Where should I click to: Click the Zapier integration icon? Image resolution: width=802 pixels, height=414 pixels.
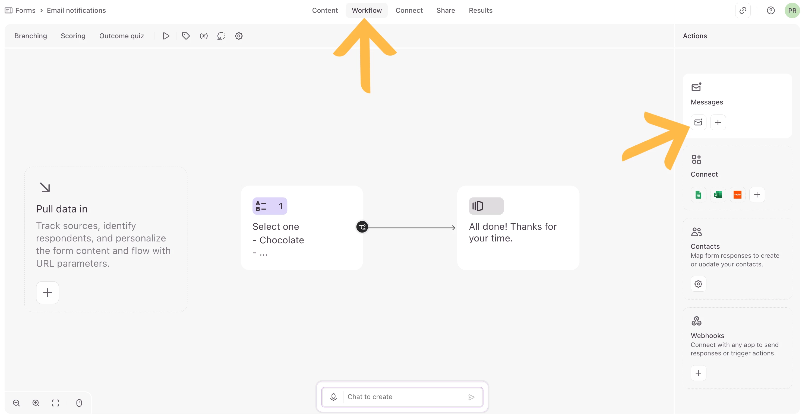point(737,195)
